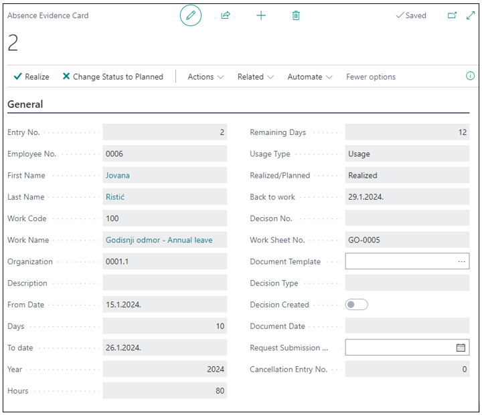Screen dimensions: 482x415
Task: Collapse the General section header
Action: point(25,104)
